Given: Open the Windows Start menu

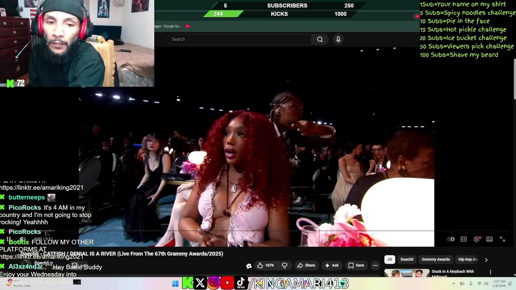Looking at the screenshot, I should click(x=175, y=284).
